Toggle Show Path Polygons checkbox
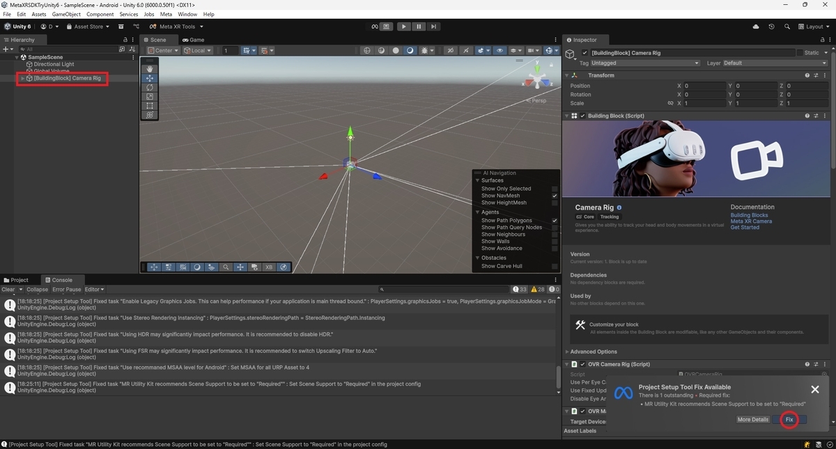The height and width of the screenshot is (449, 836). [x=555, y=221]
